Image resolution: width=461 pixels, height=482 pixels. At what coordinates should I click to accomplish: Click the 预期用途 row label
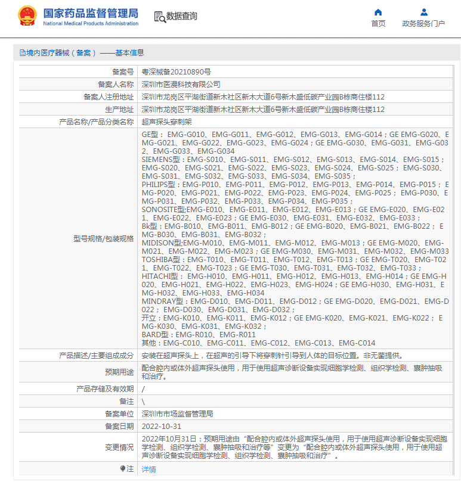(x=119, y=372)
